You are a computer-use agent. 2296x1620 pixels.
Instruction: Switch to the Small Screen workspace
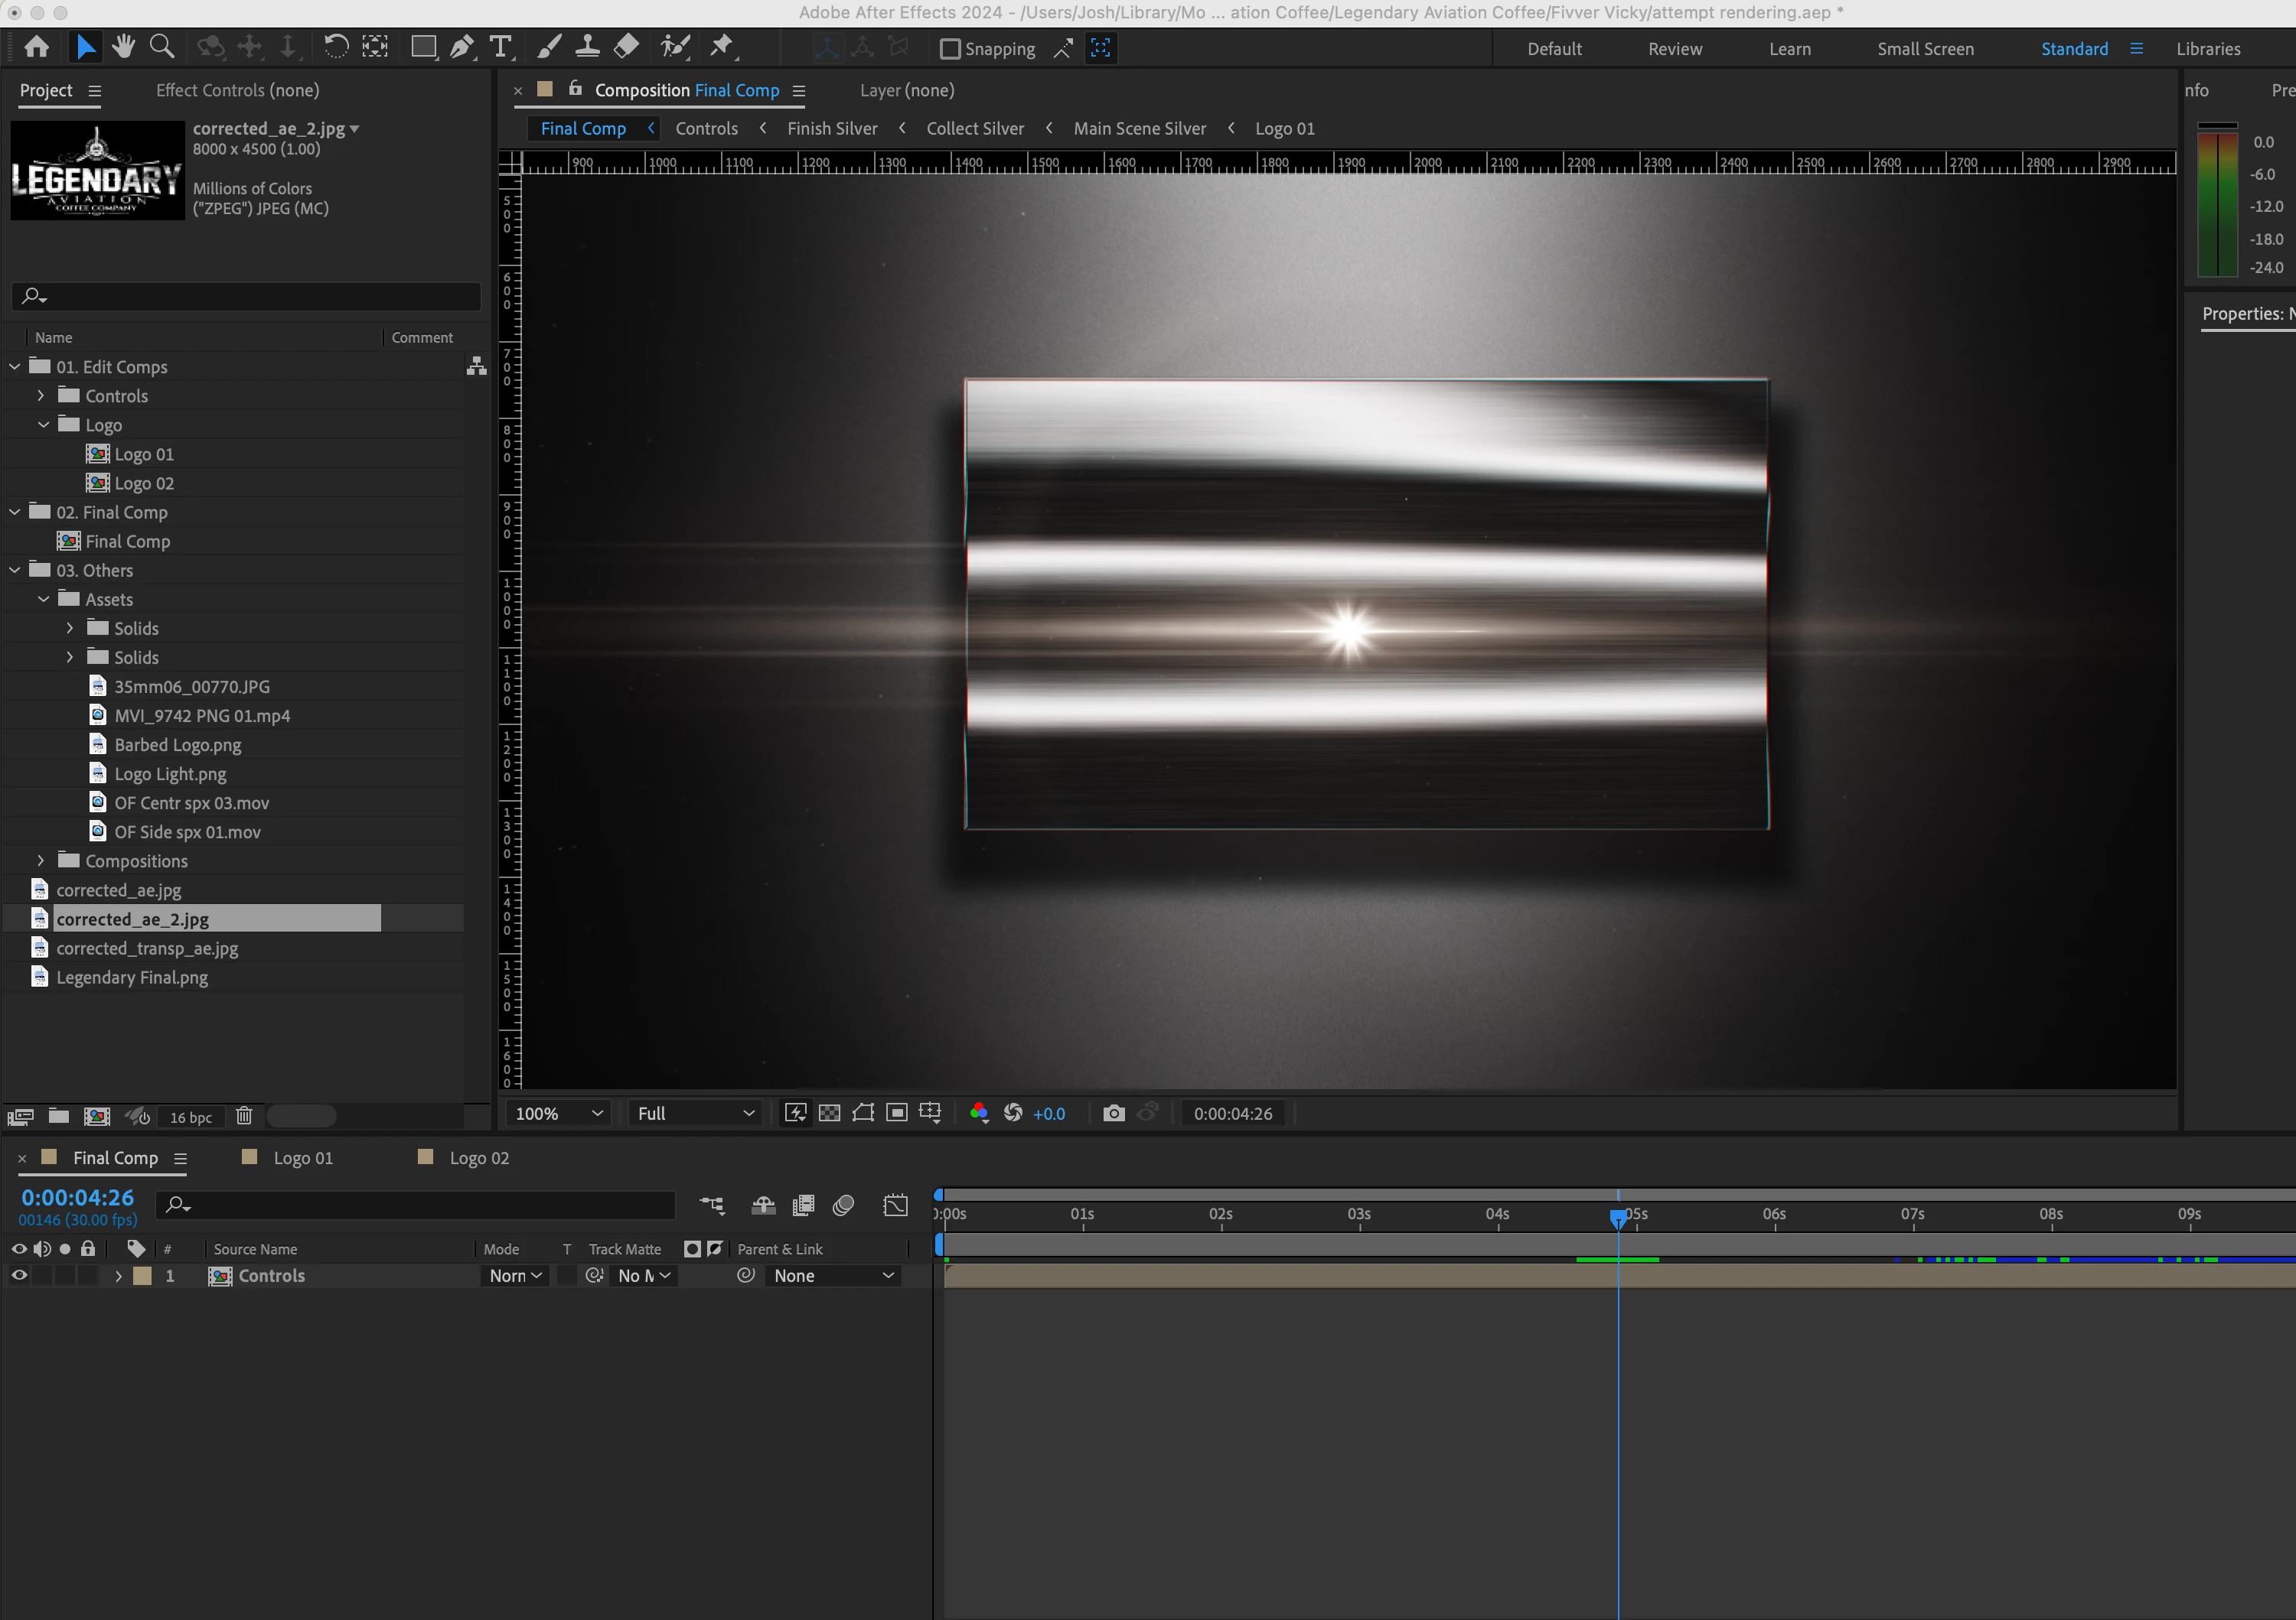tap(1925, 49)
